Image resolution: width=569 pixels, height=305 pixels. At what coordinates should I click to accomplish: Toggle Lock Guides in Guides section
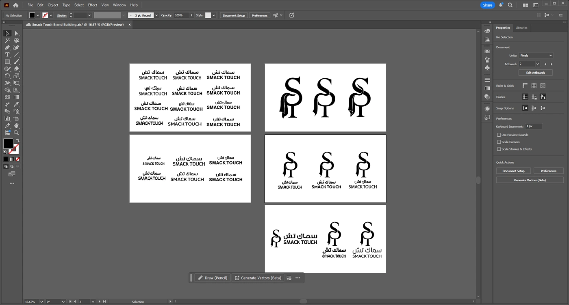click(x=534, y=97)
